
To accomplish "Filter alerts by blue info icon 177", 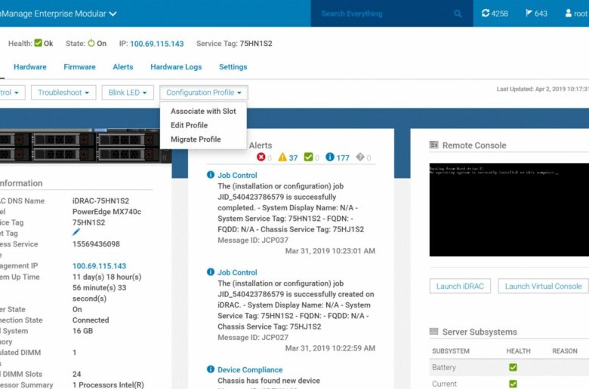I will coord(330,157).
